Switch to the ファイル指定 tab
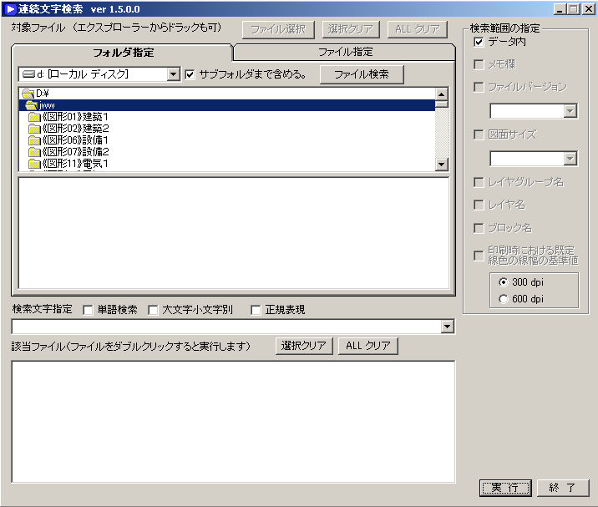Viewport: 598px width, 507px height. pyautogui.click(x=345, y=52)
